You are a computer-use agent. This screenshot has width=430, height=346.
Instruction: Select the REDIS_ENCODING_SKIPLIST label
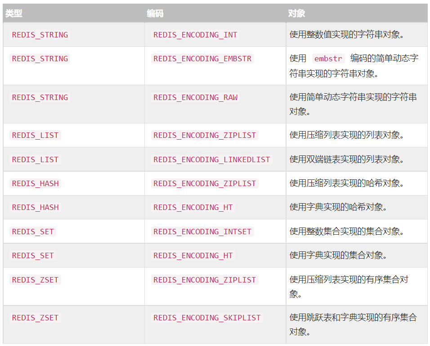[207, 318]
